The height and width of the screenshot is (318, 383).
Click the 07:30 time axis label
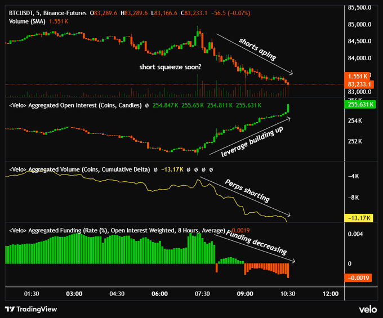202,294
